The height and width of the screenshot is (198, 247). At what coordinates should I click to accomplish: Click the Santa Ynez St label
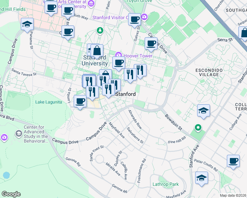[96, 153]
